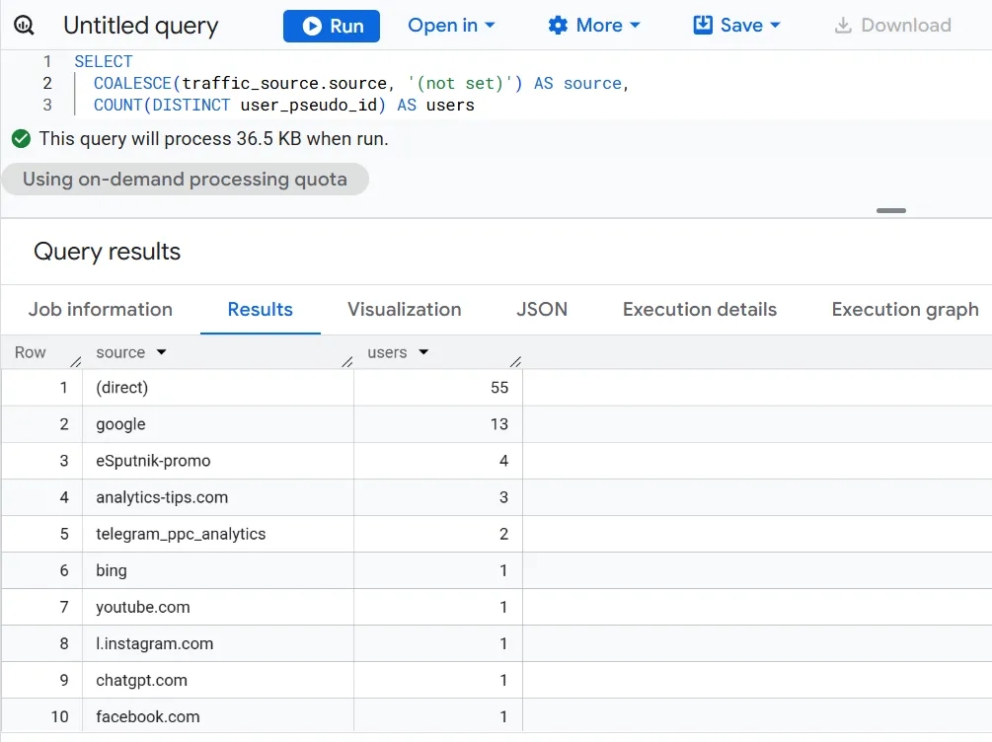Viewport: 992px width, 742px height.
Task: Select the 'youtube.com' cell
Action: click(217, 608)
